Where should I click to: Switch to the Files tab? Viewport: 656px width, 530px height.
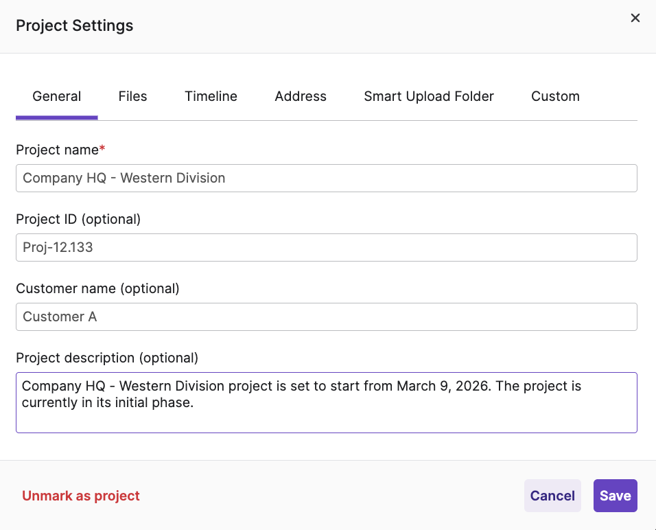tap(132, 96)
